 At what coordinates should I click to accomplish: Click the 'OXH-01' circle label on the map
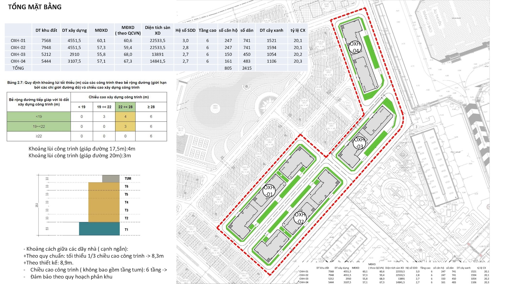coord(269,191)
